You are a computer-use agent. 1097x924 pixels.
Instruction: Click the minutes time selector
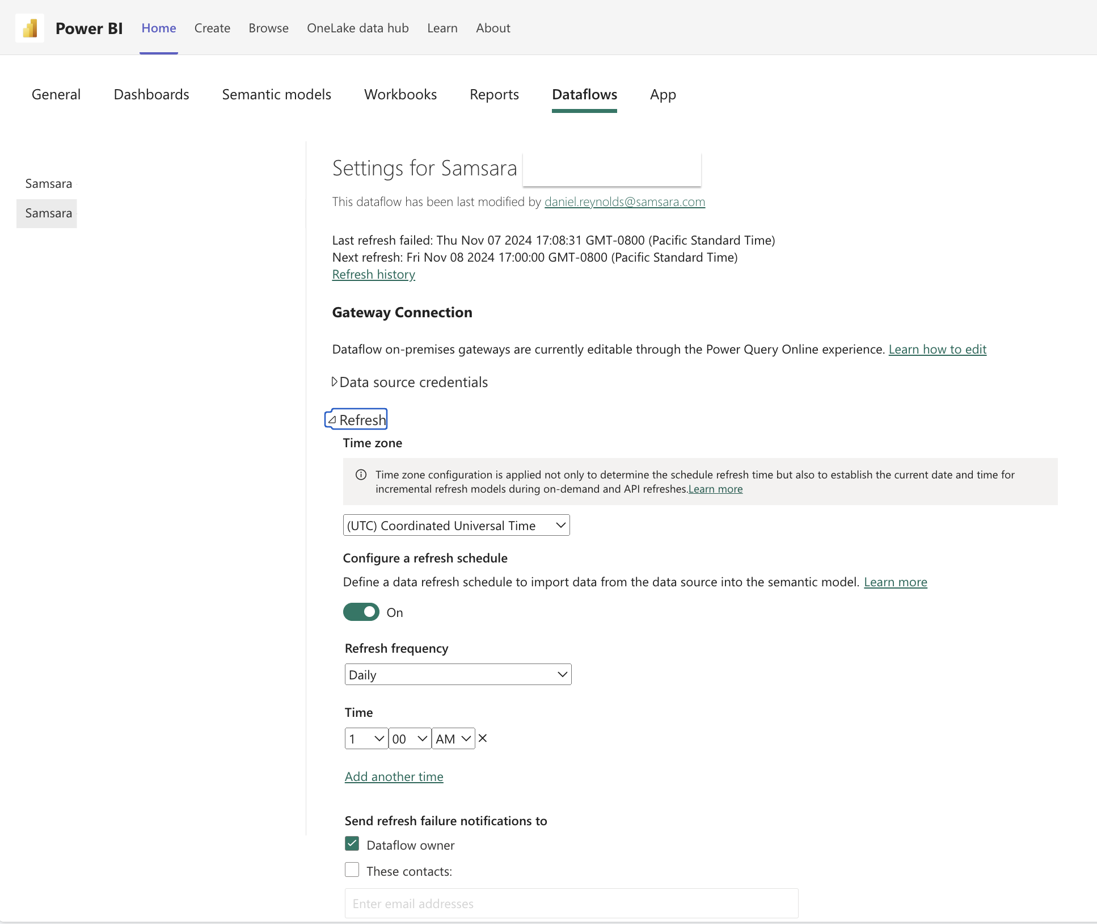[410, 738]
